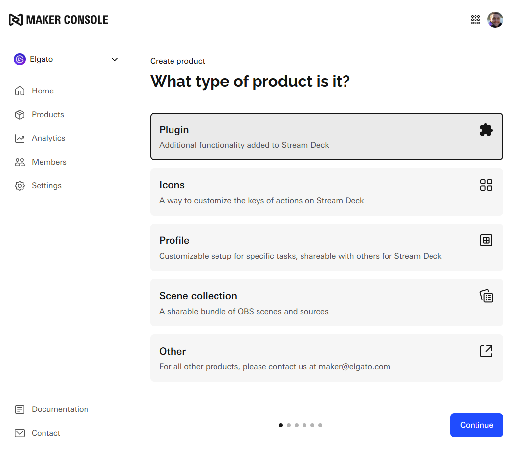Open the user profile avatar

click(495, 20)
